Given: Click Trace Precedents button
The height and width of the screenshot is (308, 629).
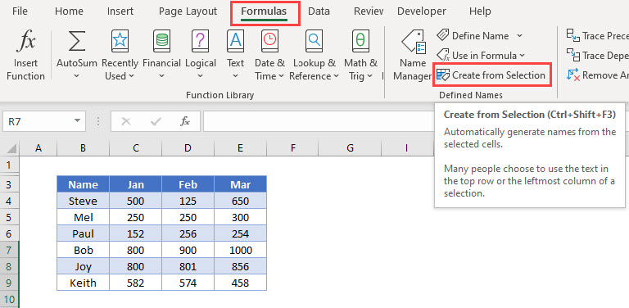Looking at the screenshot, I should [x=597, y=36].
